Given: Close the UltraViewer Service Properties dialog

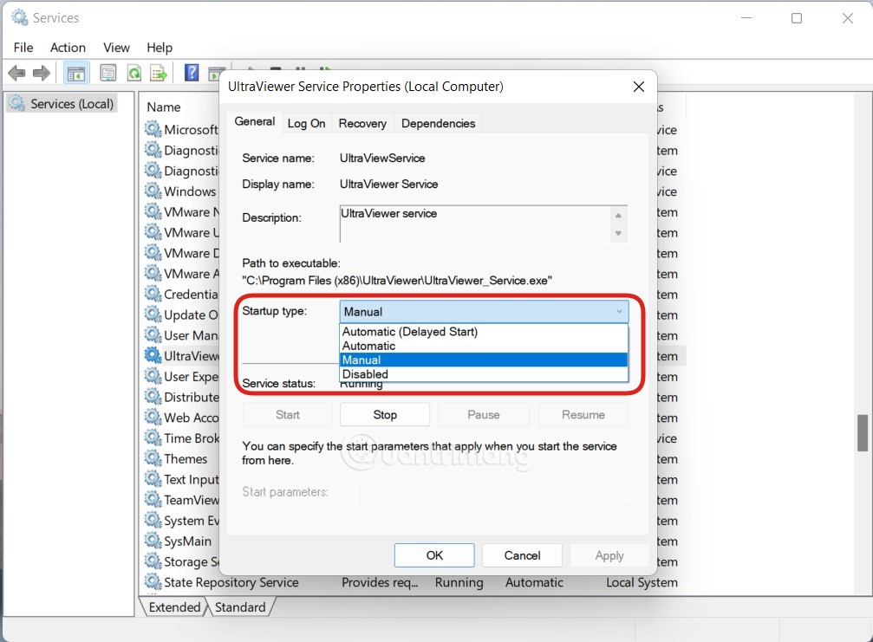Looking at the screenshot, I should tap(639, 87).
